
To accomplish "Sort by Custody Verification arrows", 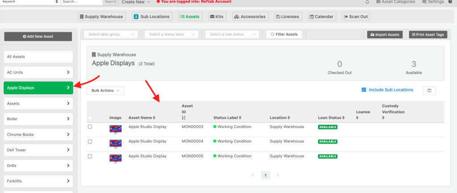I will coord(383,118).
